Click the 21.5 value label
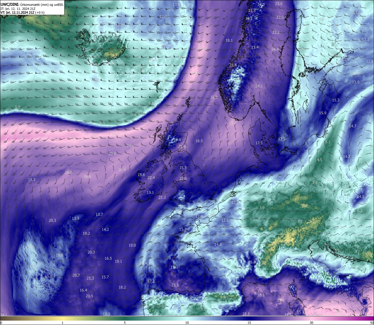 pyautogui.click(x=89, y=296)
